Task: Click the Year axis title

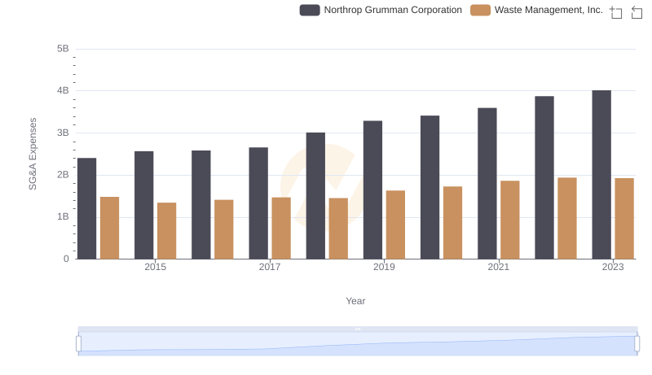Action: tap(355, 301)
